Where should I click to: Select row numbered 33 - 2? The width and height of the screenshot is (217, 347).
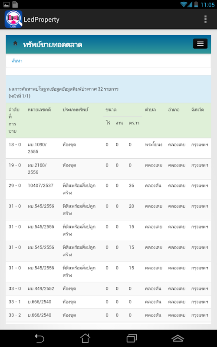tap(108, 315)
